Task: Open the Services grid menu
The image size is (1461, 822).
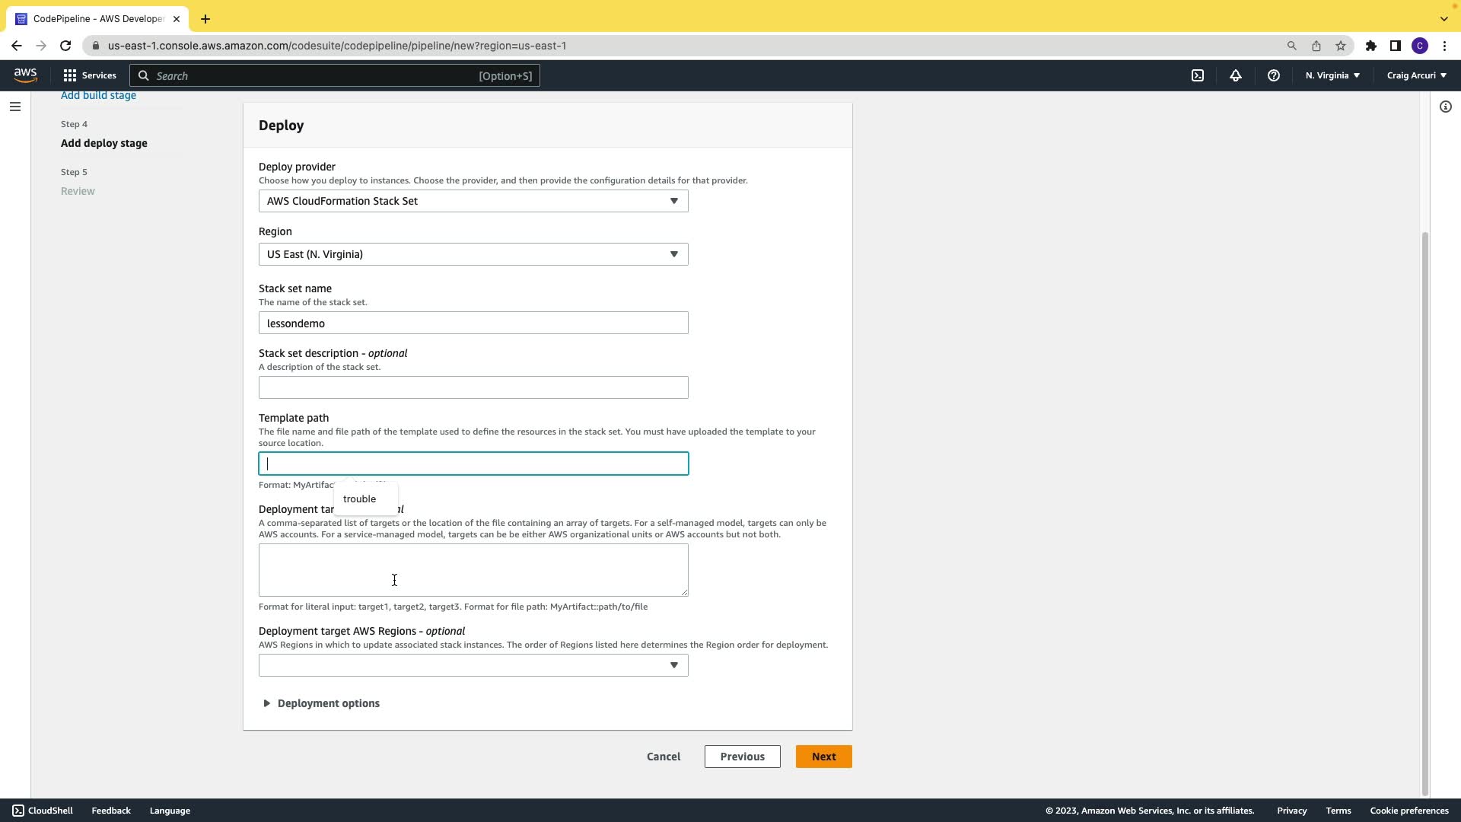Action: [x=90, y=75]
